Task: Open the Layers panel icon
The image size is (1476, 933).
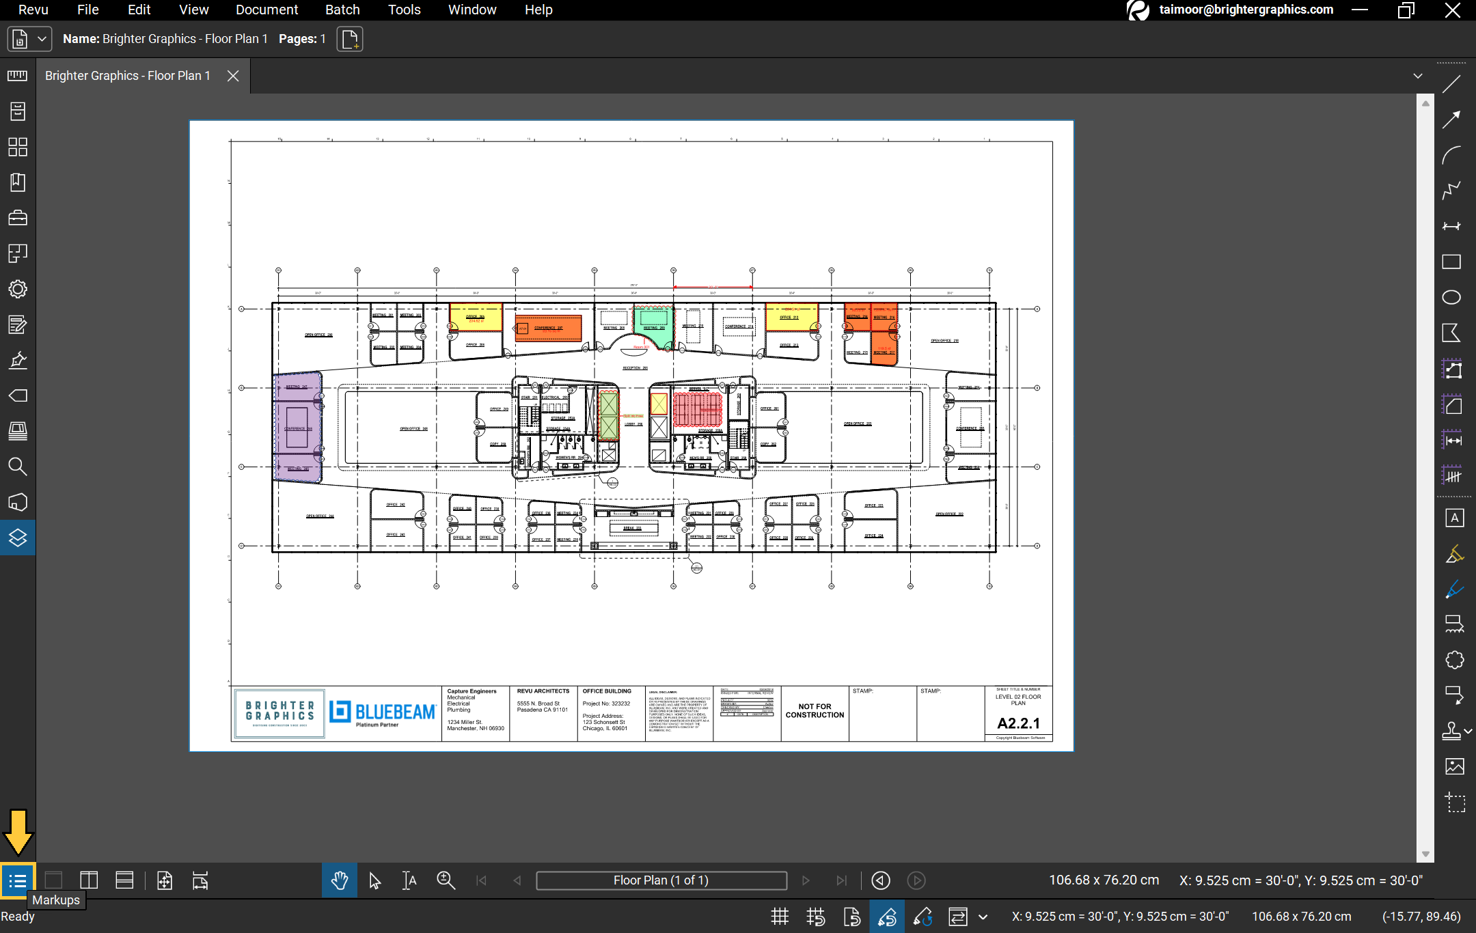Action: (18, 538)
